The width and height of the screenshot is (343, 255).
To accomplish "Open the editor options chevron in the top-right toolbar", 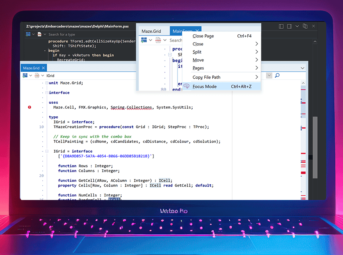I will (297, 26).
